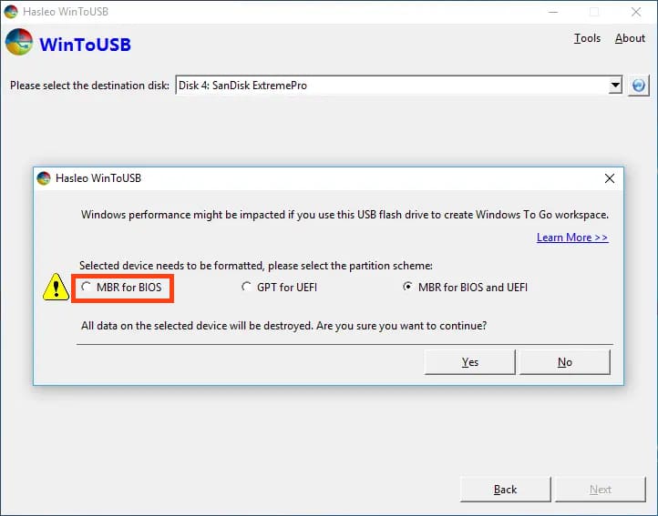Open the Learn More link
The image size is (658, 516).
click(571, 238)
